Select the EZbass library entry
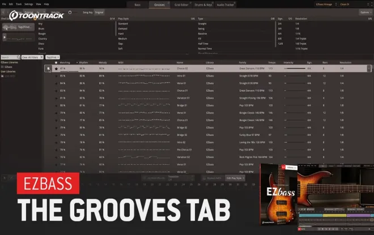The image size is (374, 235). tap(8, 67)
